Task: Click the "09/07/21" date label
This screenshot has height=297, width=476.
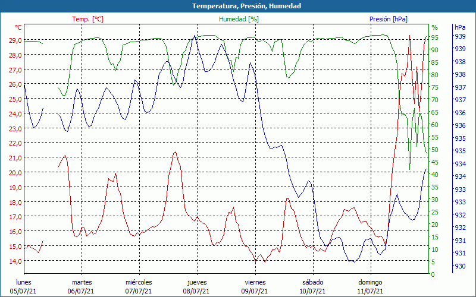Action: point(255,292)
